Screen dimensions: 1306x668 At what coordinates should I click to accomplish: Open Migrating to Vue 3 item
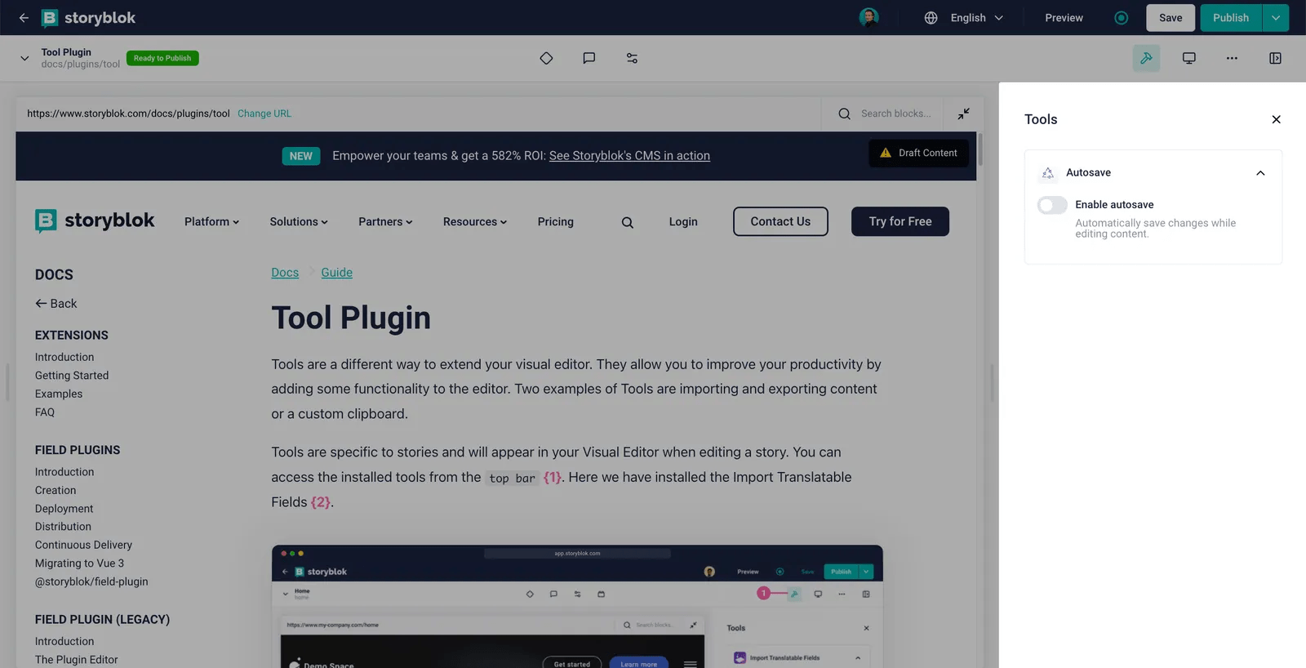pos(79,563)
